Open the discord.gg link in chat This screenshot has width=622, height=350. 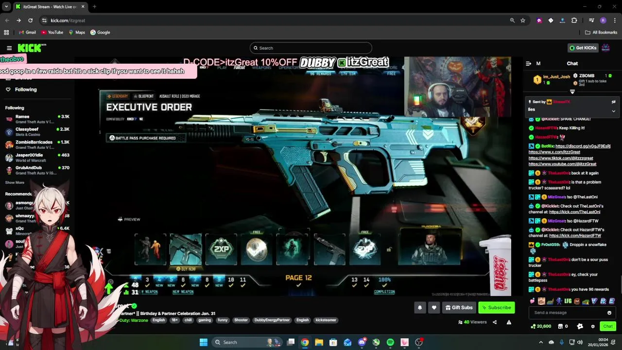coord(583,146)
